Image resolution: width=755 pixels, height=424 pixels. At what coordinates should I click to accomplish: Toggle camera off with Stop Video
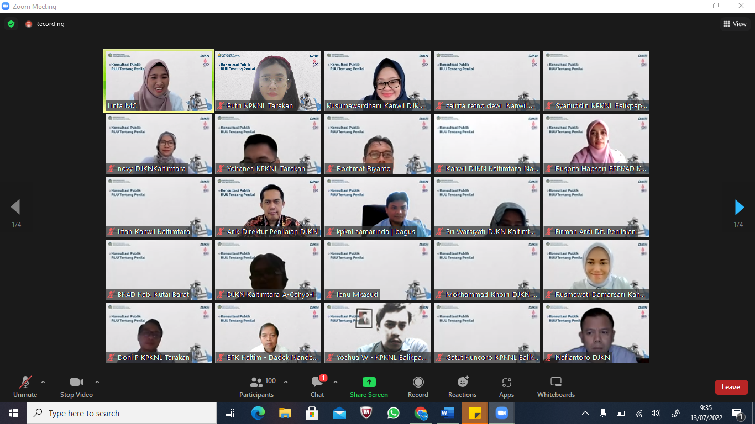(x=76, y=383)
